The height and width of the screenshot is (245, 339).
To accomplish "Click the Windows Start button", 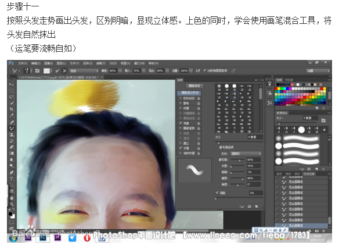I will click(13, 238).
